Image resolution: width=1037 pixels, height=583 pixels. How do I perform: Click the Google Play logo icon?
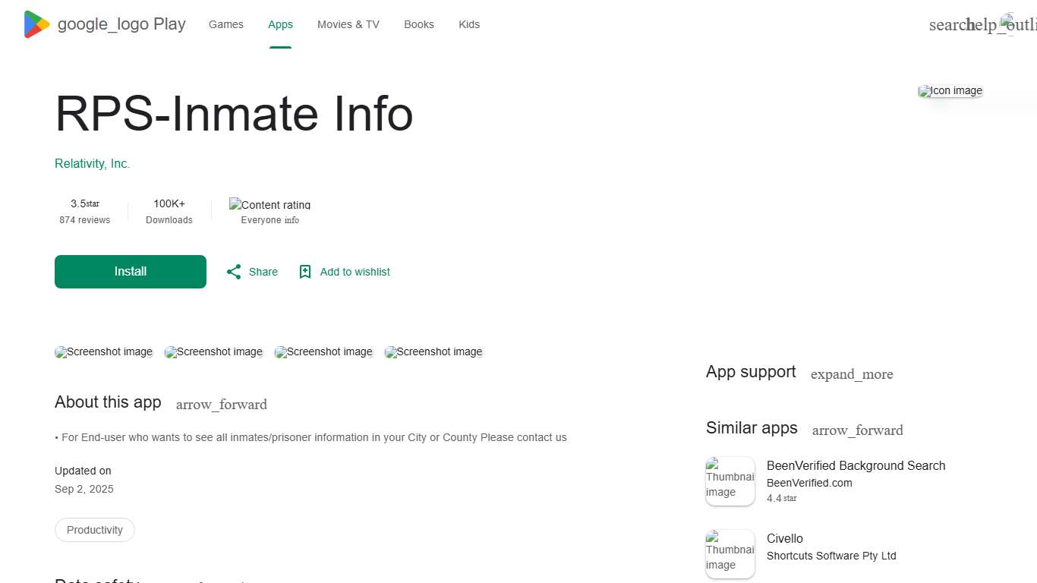tap(36, 24)
